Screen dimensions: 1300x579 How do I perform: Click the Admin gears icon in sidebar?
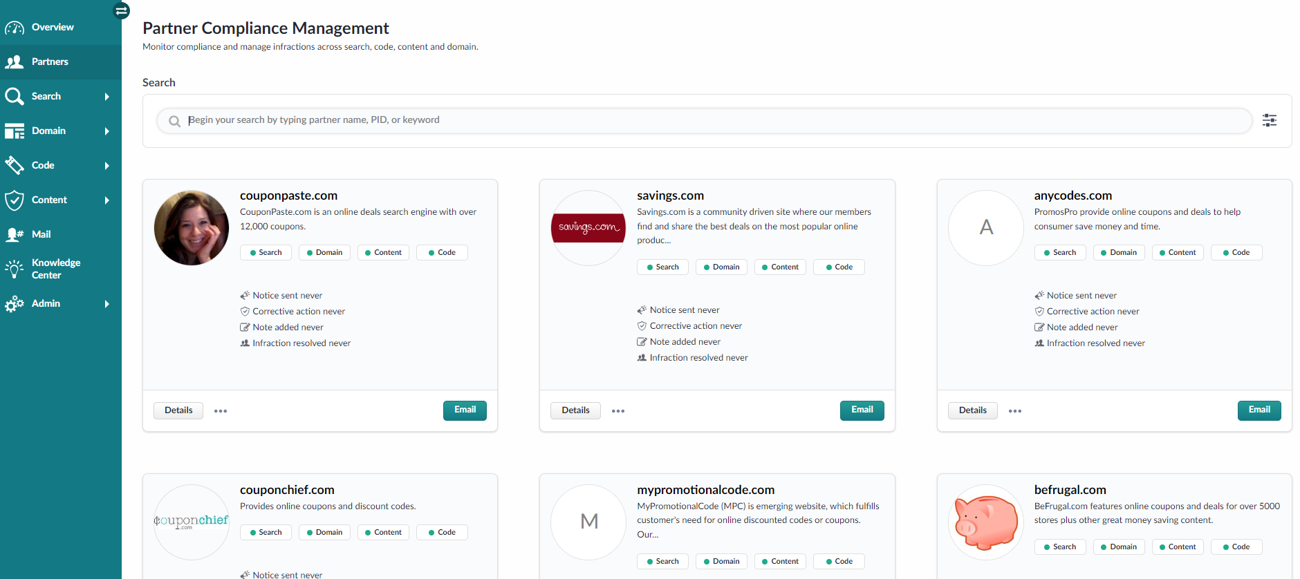[15, 304]
